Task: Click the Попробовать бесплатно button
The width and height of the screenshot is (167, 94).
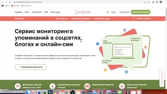Action: coord(31,67)
